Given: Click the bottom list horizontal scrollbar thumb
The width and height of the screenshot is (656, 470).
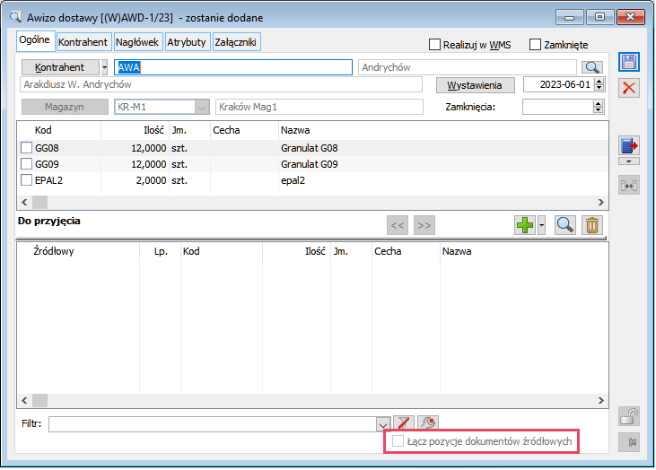Looking at the screenshot, I should 40,401.
